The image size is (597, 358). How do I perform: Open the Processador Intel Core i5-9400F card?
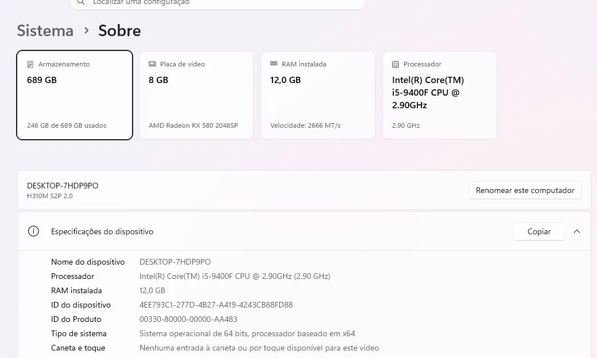pos(439,95)
